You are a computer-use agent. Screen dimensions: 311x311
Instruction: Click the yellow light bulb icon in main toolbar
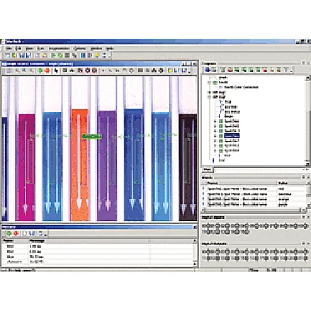click(x=97, y=55)
